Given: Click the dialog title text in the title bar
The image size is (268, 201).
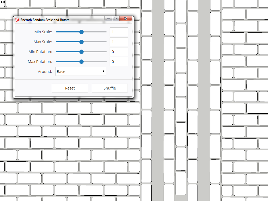Looking at the screenshot, I should pos(45,20).
